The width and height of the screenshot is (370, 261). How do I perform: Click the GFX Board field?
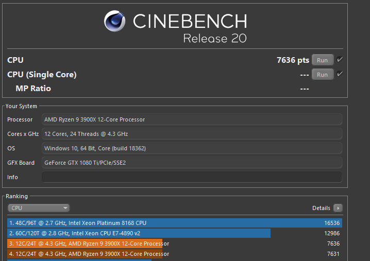(191, 163)
